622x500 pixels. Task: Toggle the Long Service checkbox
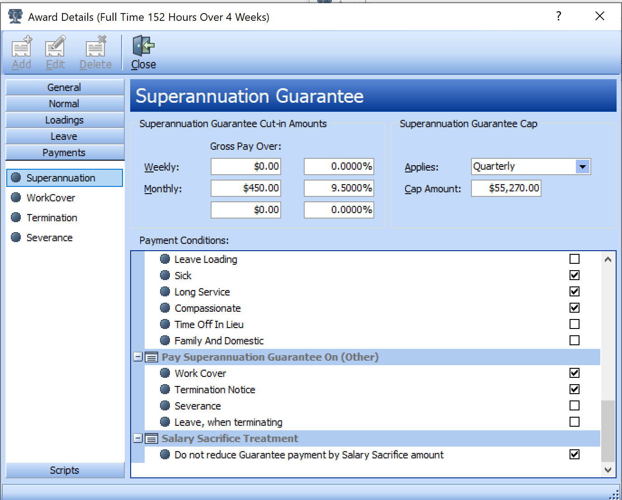pyautogui.click(x=575, y=291)
